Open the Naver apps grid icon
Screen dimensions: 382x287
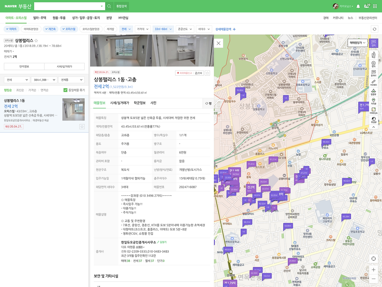[375, 6]
